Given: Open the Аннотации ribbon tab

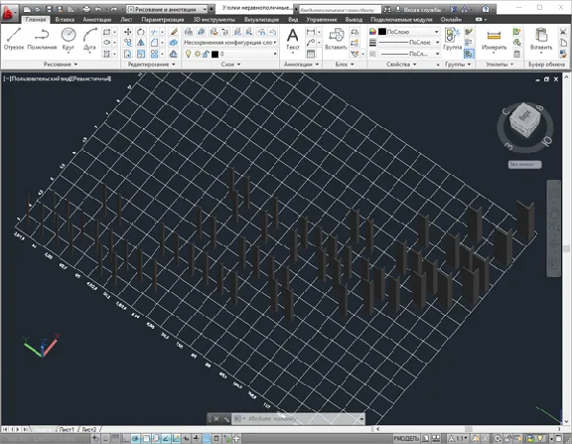Looking at the screenshot, I should (x=97, y=19).
